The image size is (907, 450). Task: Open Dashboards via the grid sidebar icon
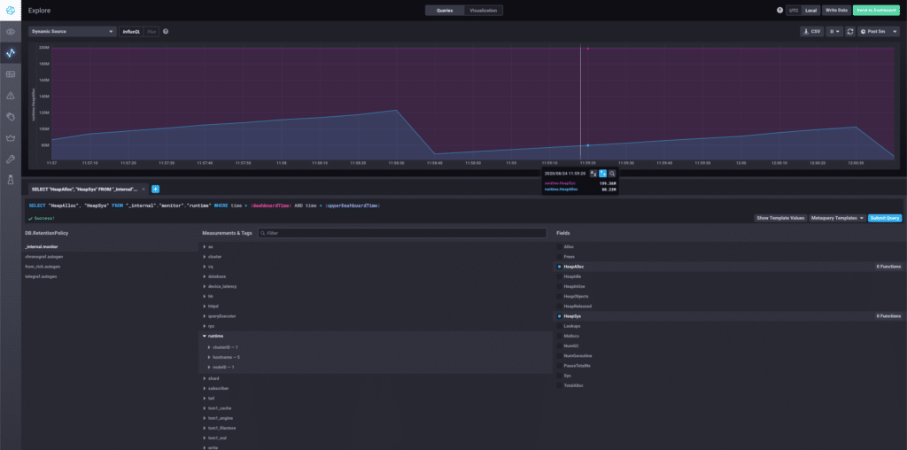click(11, 74)
